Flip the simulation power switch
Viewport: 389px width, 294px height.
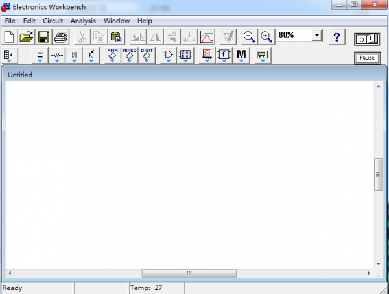click(367, 40)
